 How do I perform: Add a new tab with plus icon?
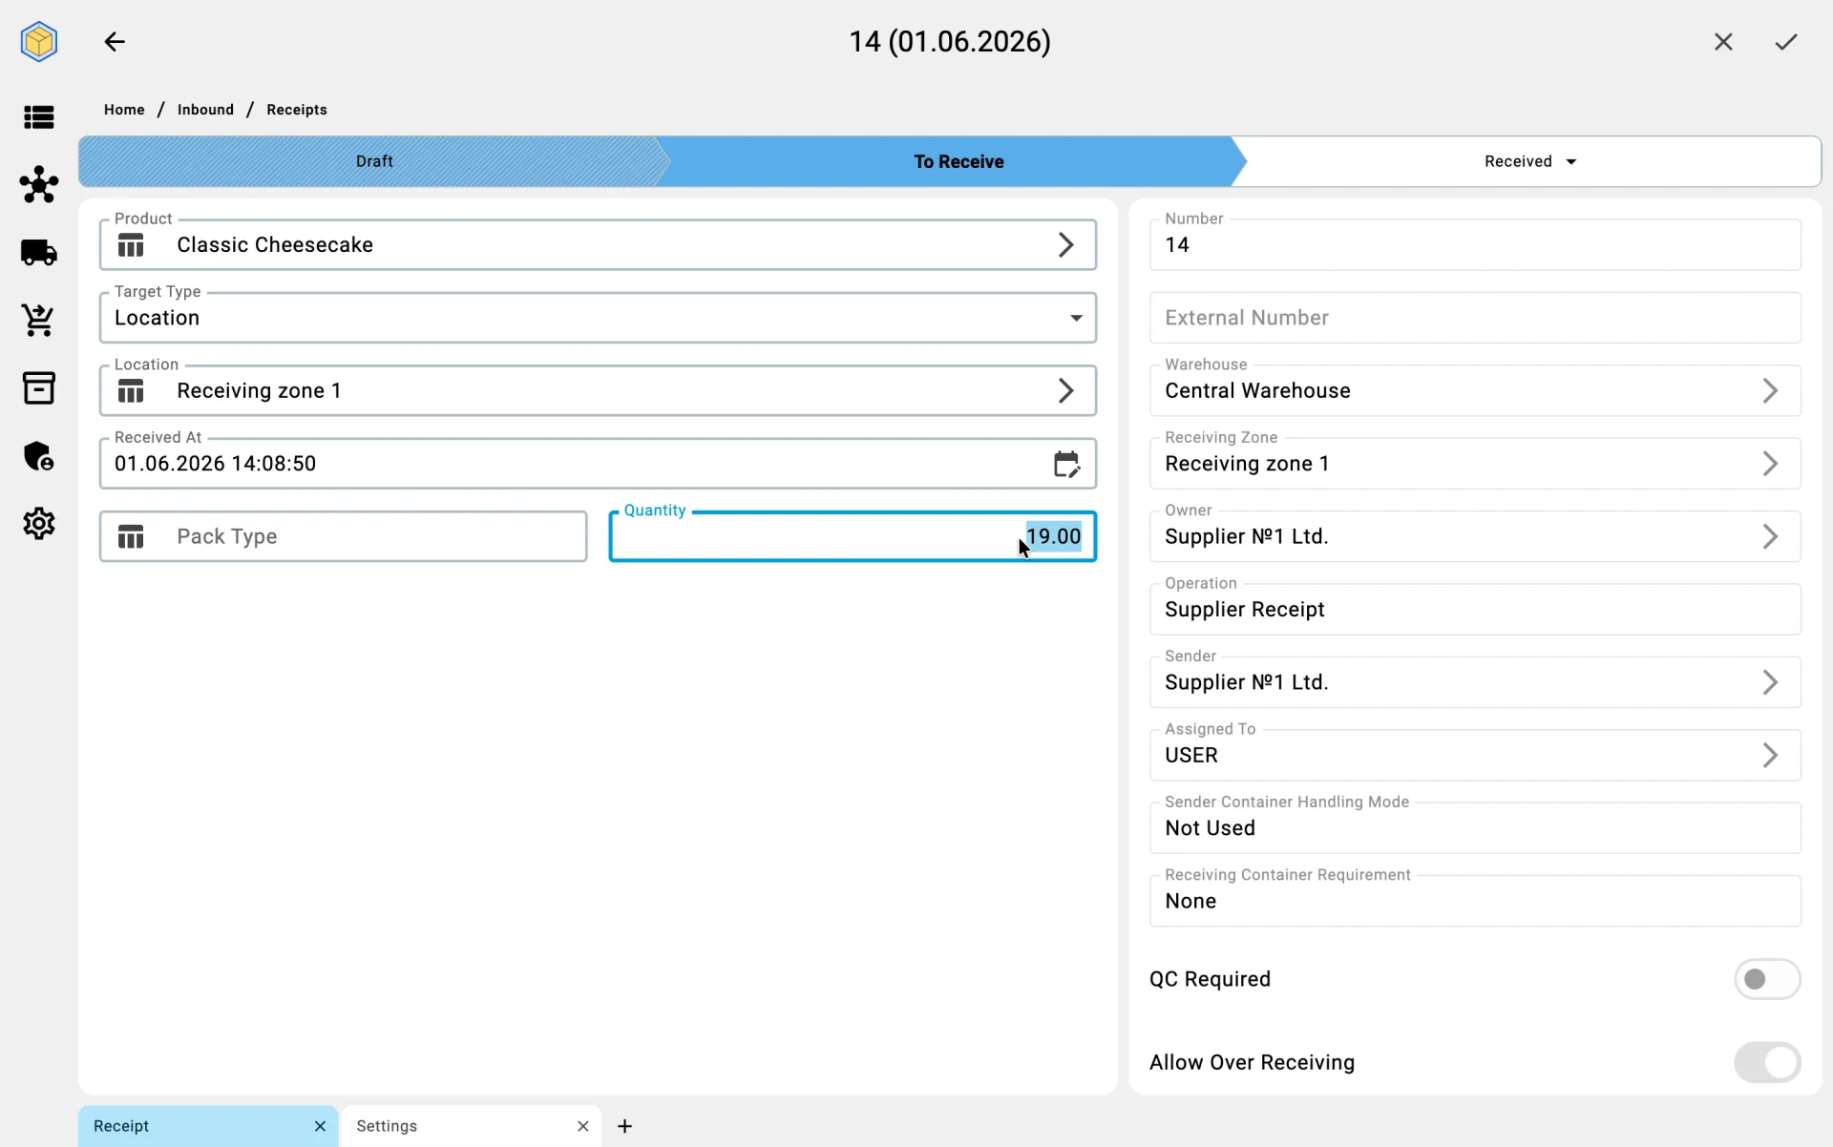click(625, 1126)
